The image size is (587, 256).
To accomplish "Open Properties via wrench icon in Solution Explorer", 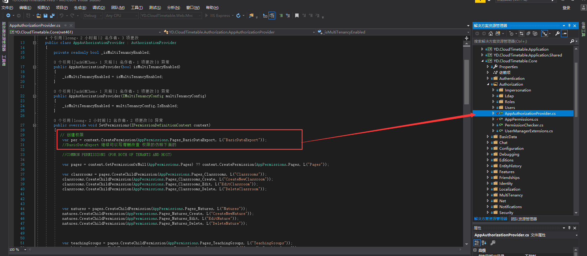I will point(557,33).
